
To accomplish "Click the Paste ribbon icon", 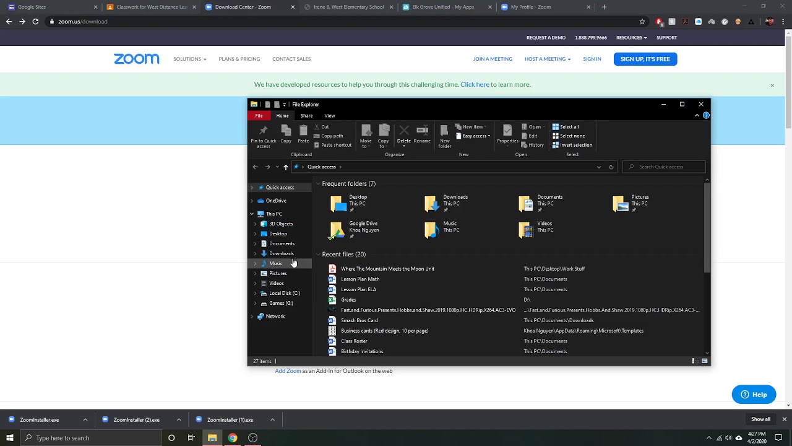I will pyautogui.click(x=303, y=134).
